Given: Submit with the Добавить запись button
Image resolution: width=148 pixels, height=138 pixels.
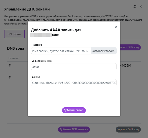Looking at the screenshot, I should click(x=74, y=110).
